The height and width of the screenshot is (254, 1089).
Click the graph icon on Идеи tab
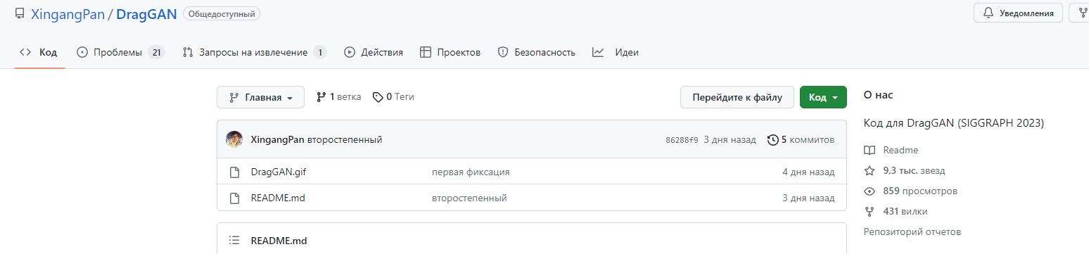pyautogui.click(x=599, y=52)
